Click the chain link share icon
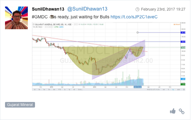This screenshot has width=191, height=120. [x=182, y=111]
